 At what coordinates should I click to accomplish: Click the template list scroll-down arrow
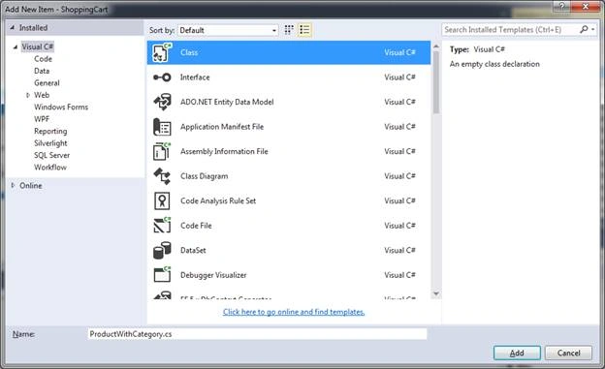[436, 293]
